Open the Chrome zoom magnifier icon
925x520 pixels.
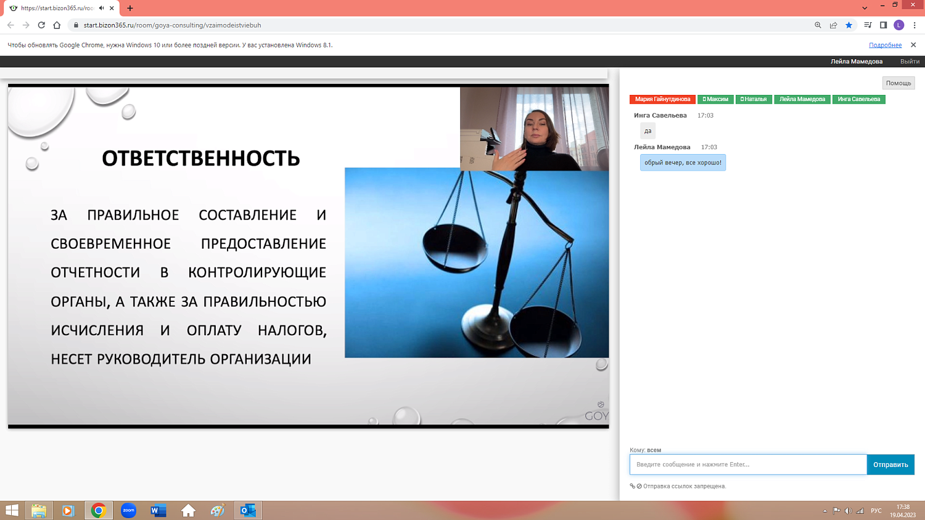[x=818, y=25]
